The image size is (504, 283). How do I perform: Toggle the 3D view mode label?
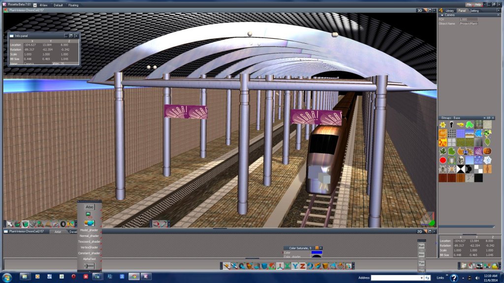pos(419,10)
